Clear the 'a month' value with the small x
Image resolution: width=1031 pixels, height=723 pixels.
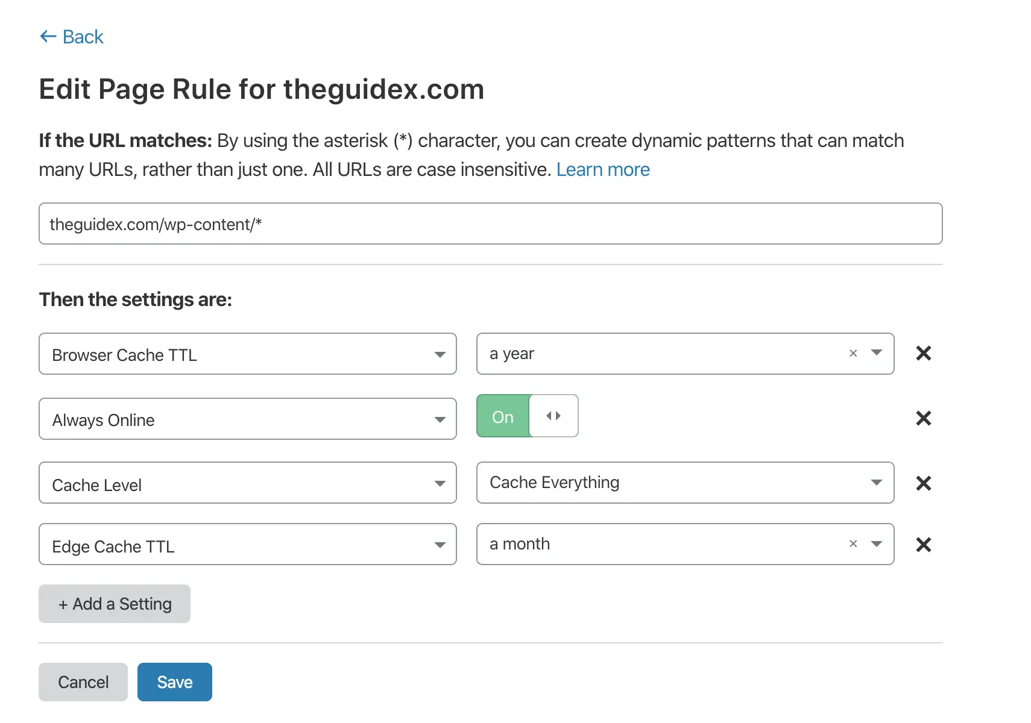pyautogui.click(x=853, y=544)
